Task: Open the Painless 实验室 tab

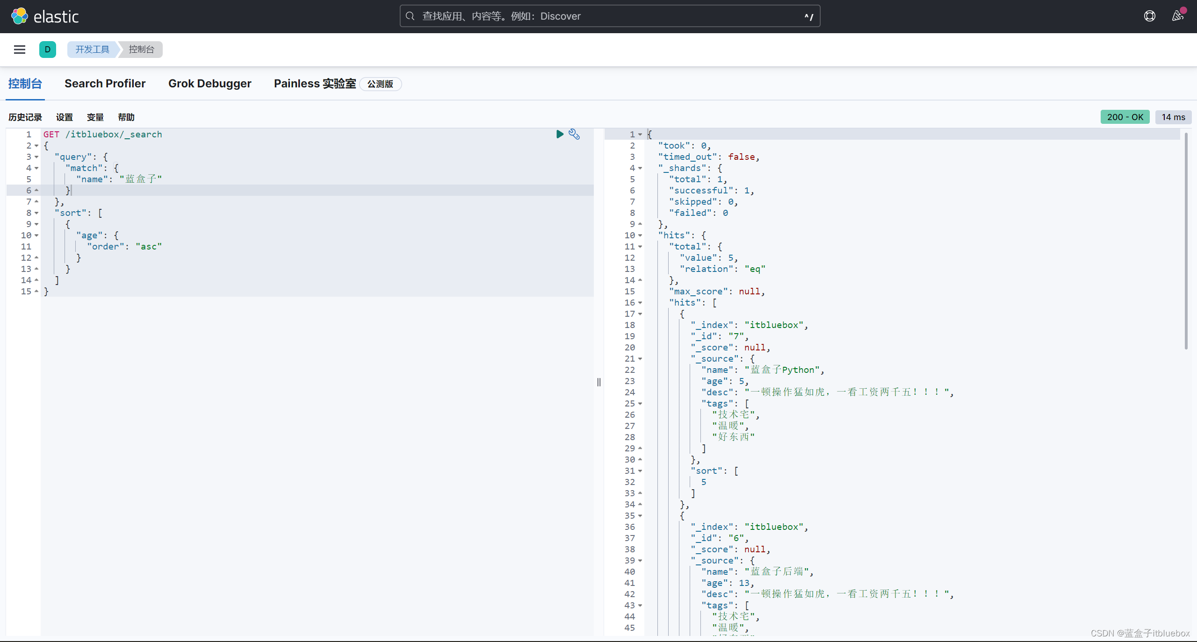Action: pyautogui.click(x=315, y=84)
